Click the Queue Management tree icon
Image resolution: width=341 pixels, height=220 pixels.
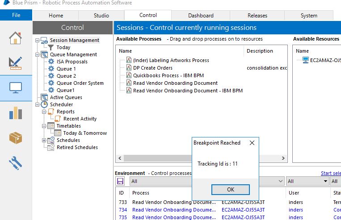point(44,54)
